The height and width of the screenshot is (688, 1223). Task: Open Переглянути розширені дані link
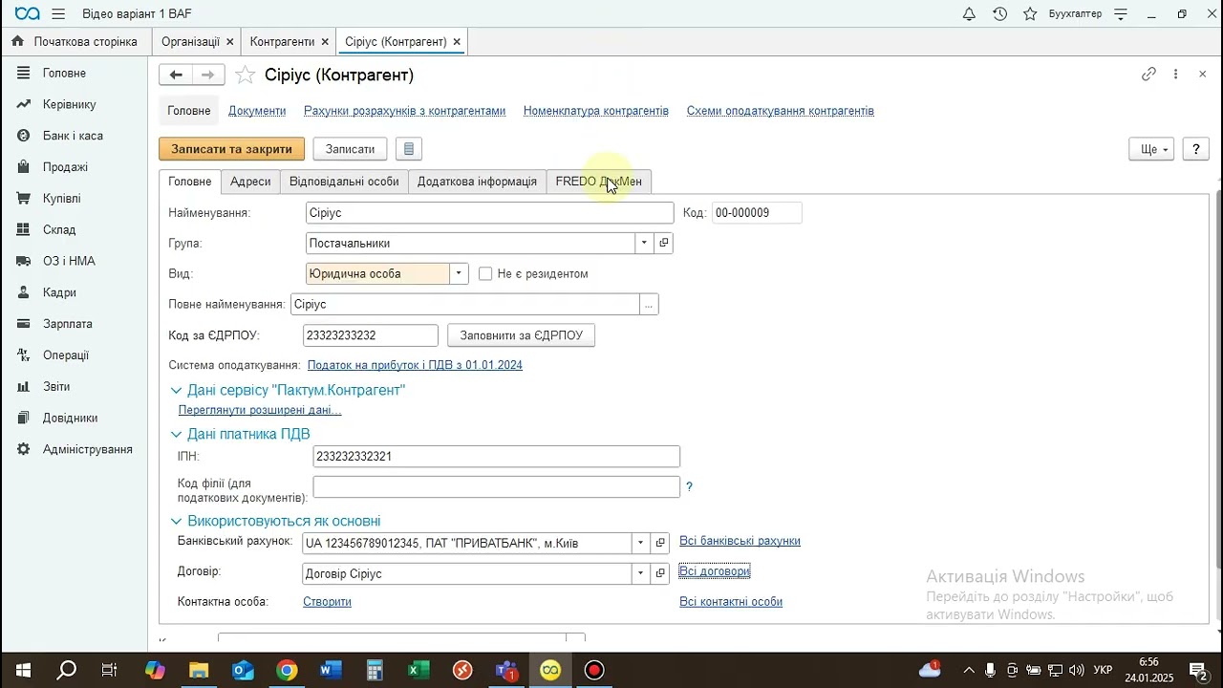point(260,410)
